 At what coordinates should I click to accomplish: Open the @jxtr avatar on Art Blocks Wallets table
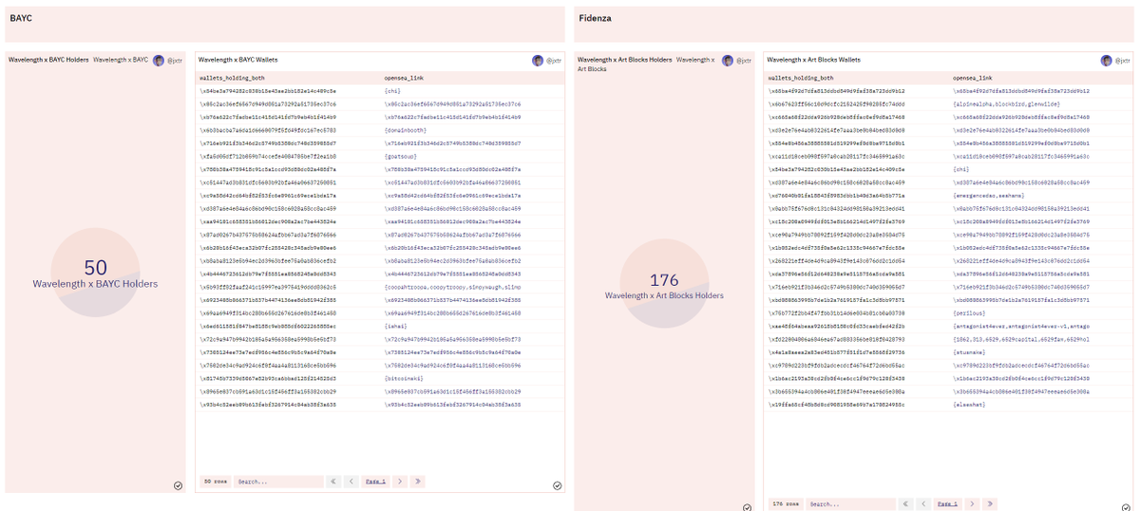coord(1106,60)
